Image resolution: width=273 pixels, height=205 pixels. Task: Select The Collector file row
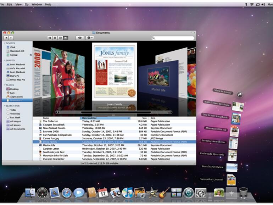point(115,121)
